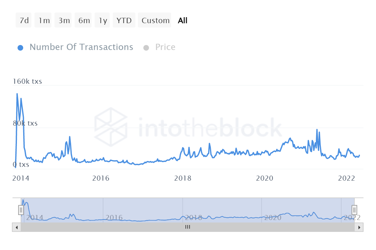Toggle Price series legend dot
376x250 pixels.
[146, 47]
